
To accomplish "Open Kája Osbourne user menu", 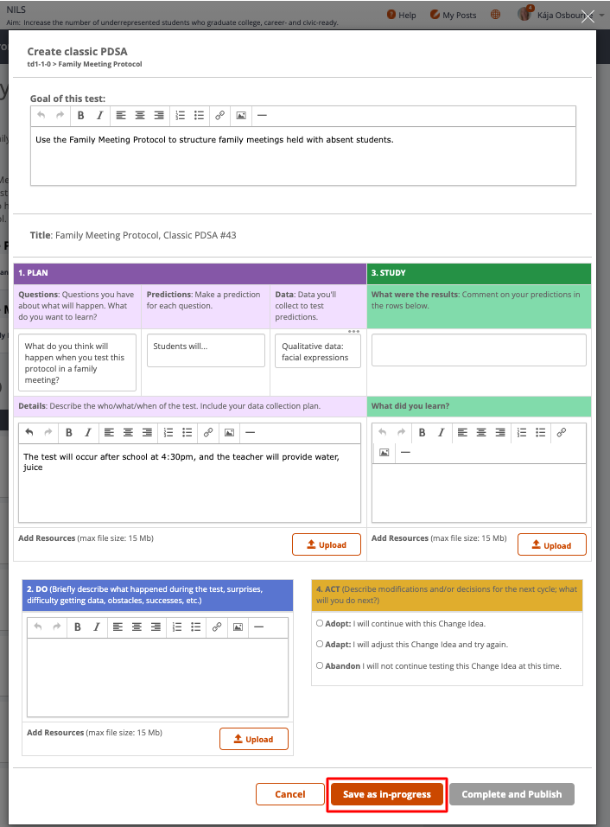I will (560, 15).
